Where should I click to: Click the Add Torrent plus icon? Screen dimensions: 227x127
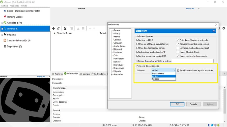coord(53,28)
